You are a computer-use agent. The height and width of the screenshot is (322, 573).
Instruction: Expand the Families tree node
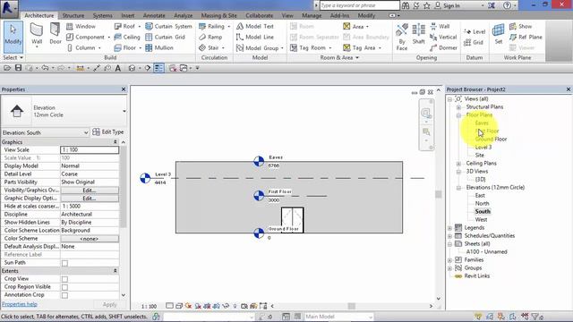coord(449,260)
